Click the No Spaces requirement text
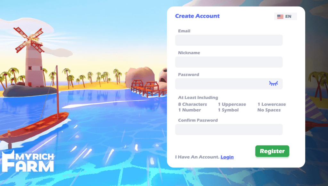The height and width of the screenshot is (186, 328). pos(269,110)
